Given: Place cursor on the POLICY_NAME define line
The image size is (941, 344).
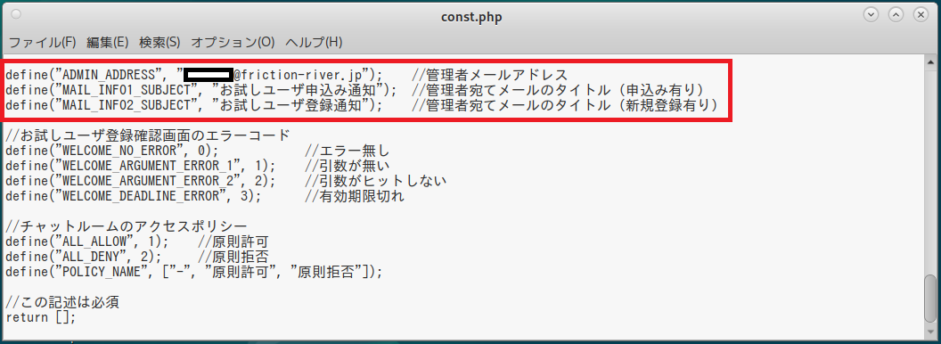Looking at the screenshot, I should [194, 271].
